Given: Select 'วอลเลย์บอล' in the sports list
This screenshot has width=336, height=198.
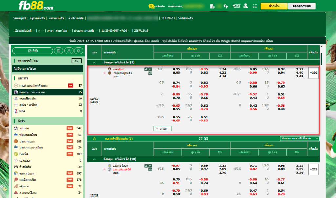Looking at the screenshot, I should coord(48,173).
